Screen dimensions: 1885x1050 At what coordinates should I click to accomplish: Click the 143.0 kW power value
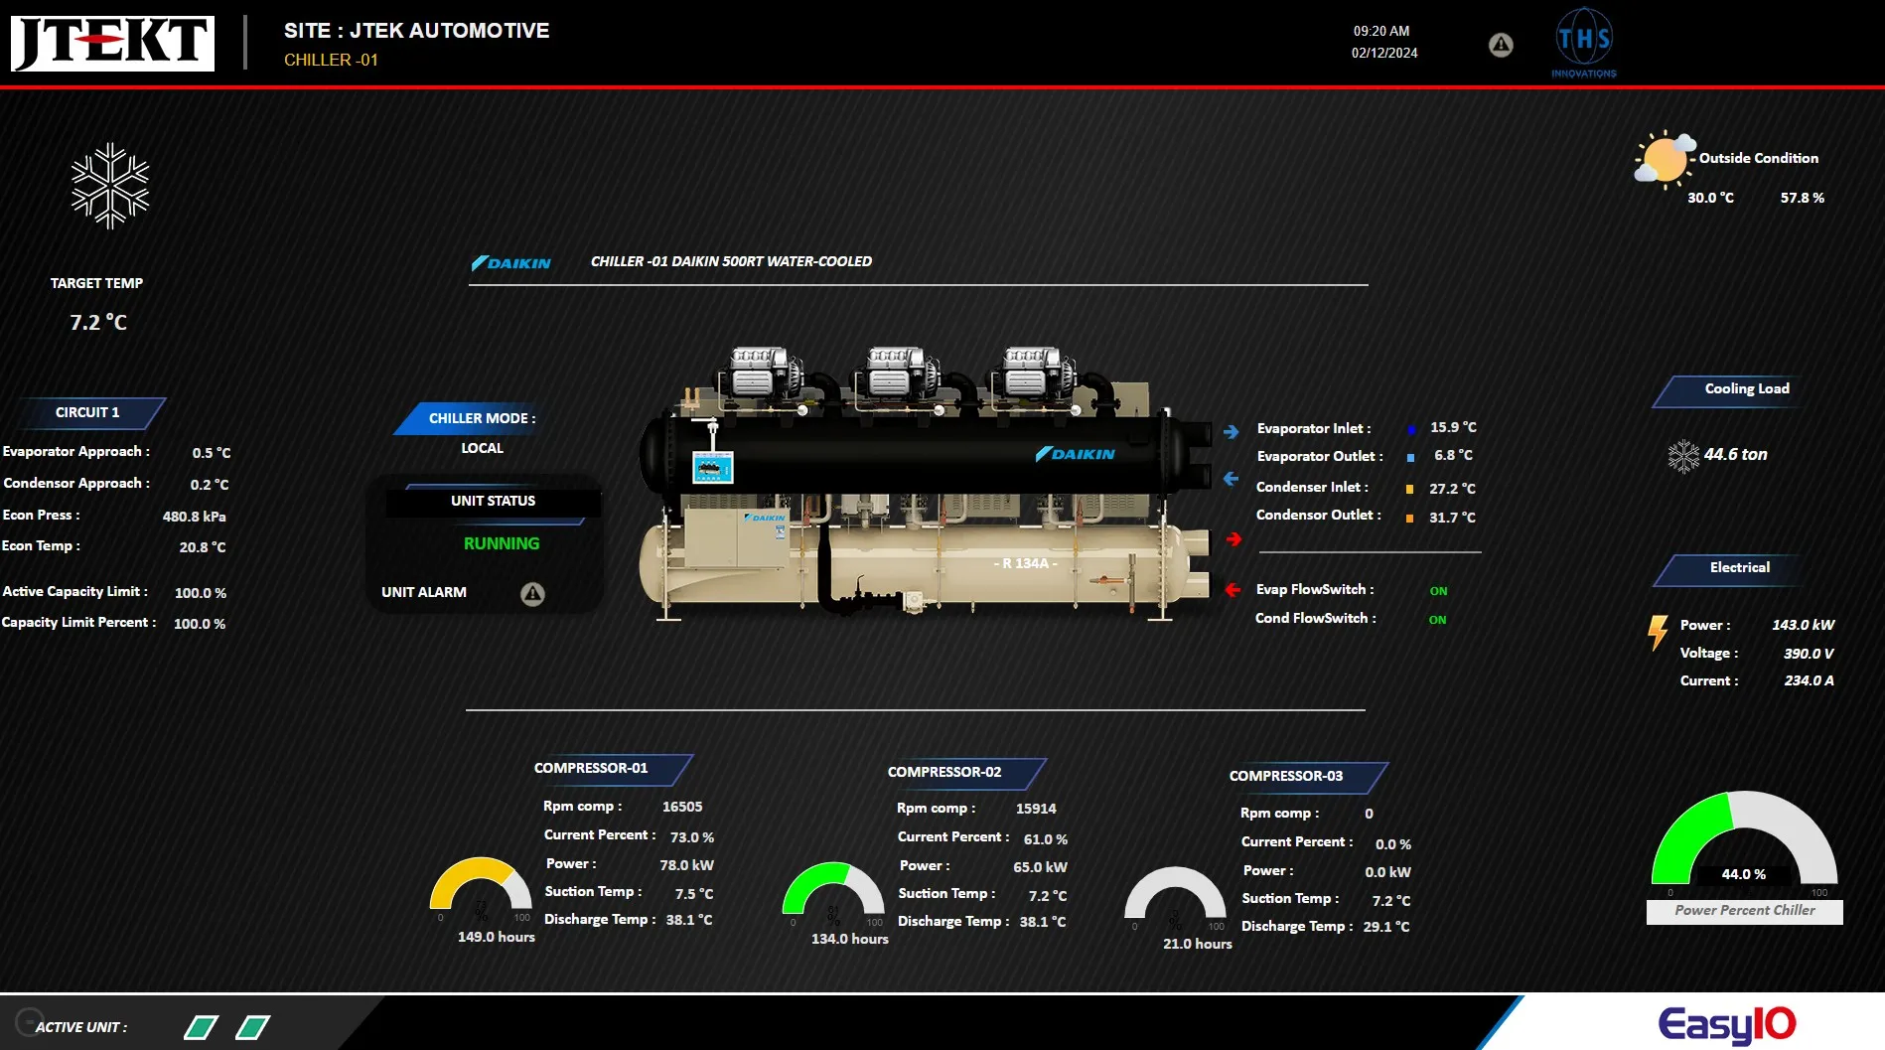pyautogui.click(x=1803, y=626)
